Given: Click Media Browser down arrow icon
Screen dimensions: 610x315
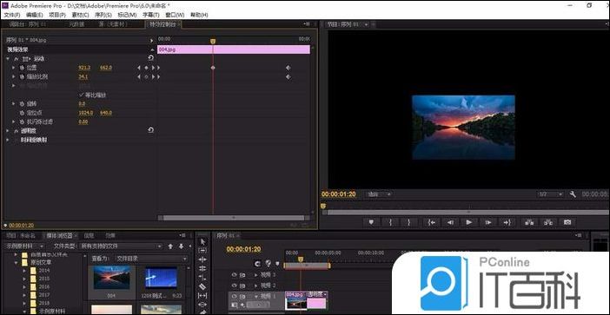Looking at the screenshot, I should click(x=181, y=246).
